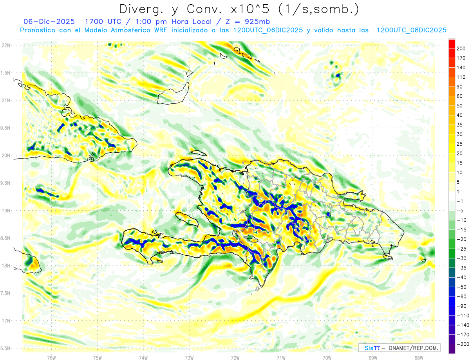
Task: Click the '72W' longitude axis label
Action: [235, 358]
